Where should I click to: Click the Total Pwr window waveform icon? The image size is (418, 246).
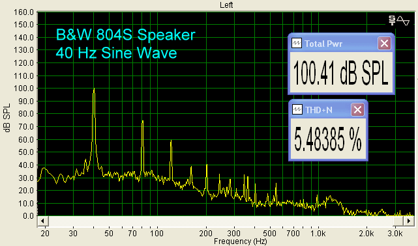coord(297,43)
